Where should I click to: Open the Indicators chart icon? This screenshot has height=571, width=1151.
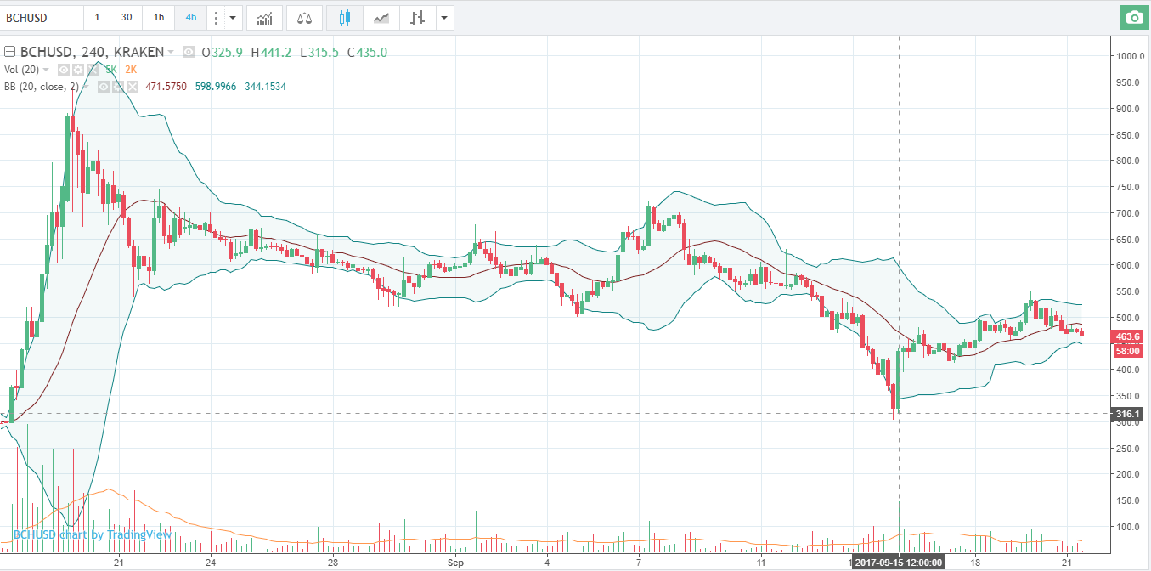click(265, 17)
